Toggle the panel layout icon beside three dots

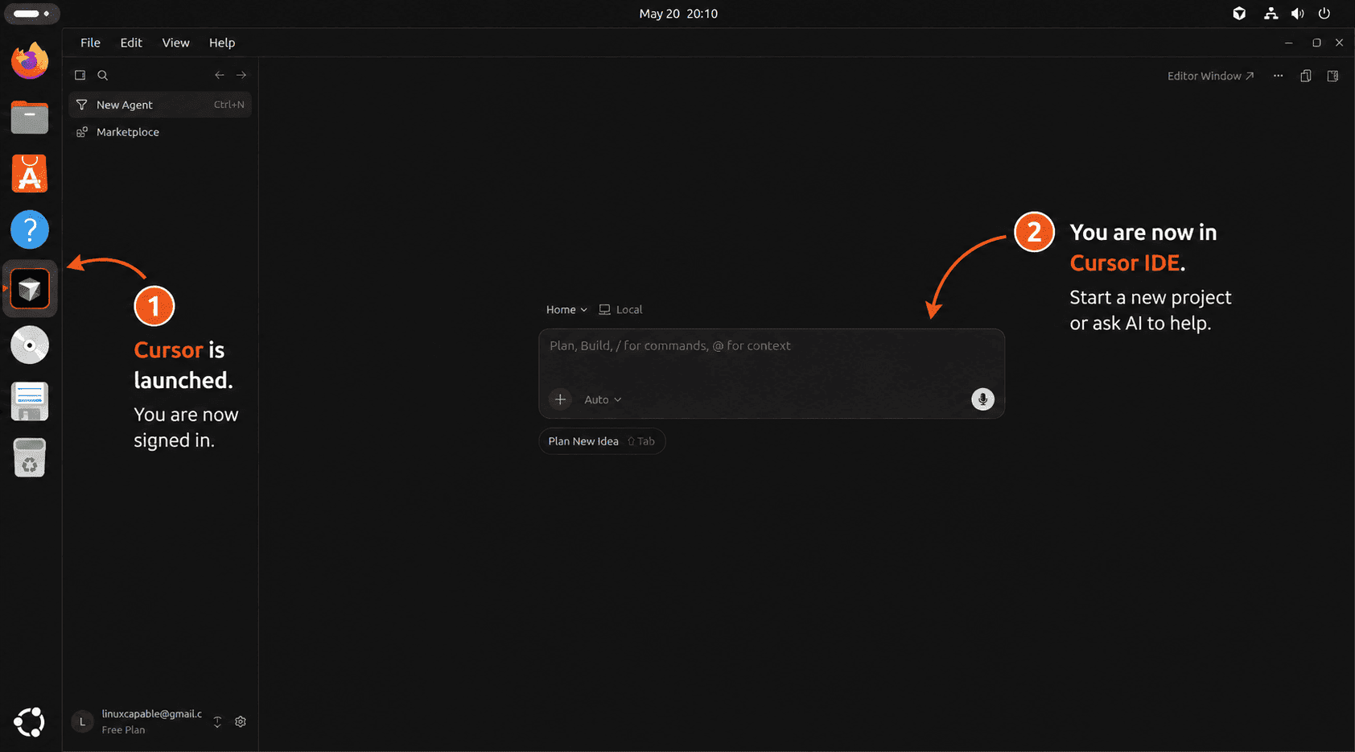[1305, 76]
